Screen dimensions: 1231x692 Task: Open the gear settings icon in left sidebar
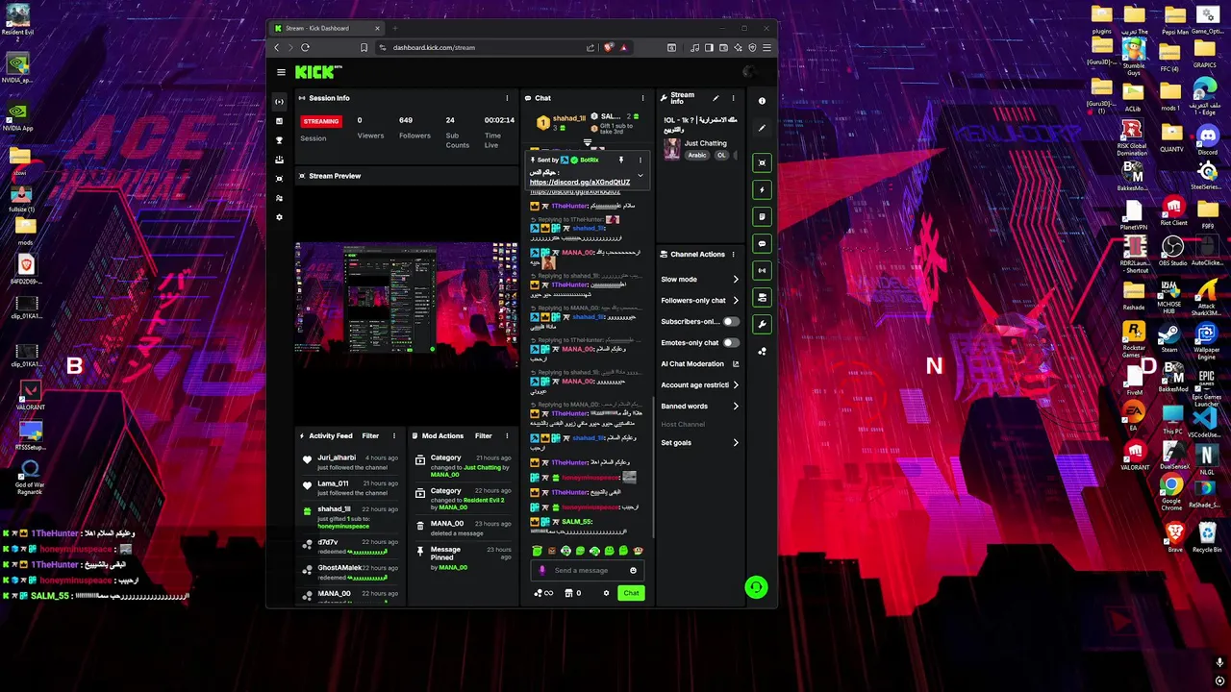click(279, 217)
